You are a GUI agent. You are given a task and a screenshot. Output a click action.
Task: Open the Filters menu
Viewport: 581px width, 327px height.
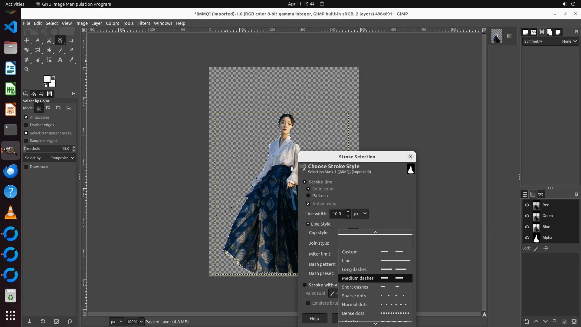pos(143,23)
